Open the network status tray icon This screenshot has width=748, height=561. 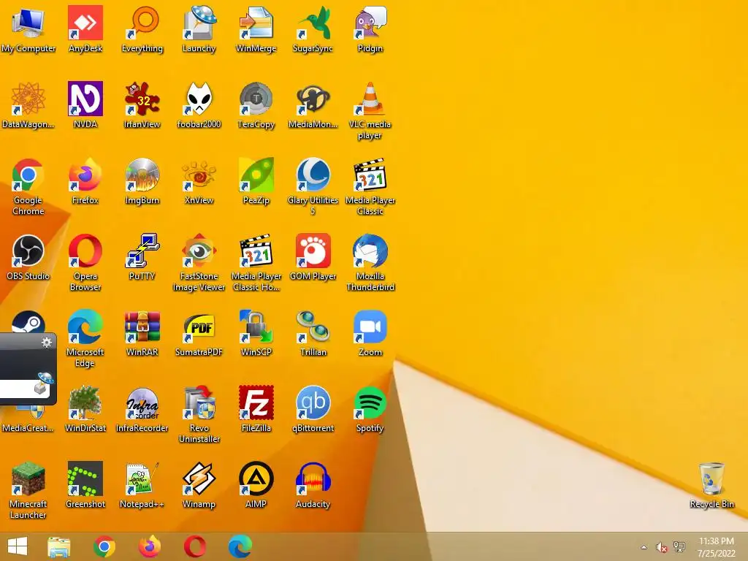pos(679,547)
